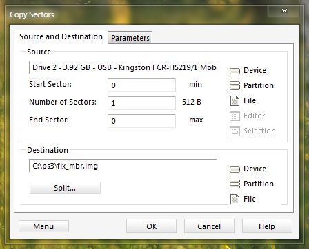
Task: Pick File icon as destination type
Action: (235, 199)
